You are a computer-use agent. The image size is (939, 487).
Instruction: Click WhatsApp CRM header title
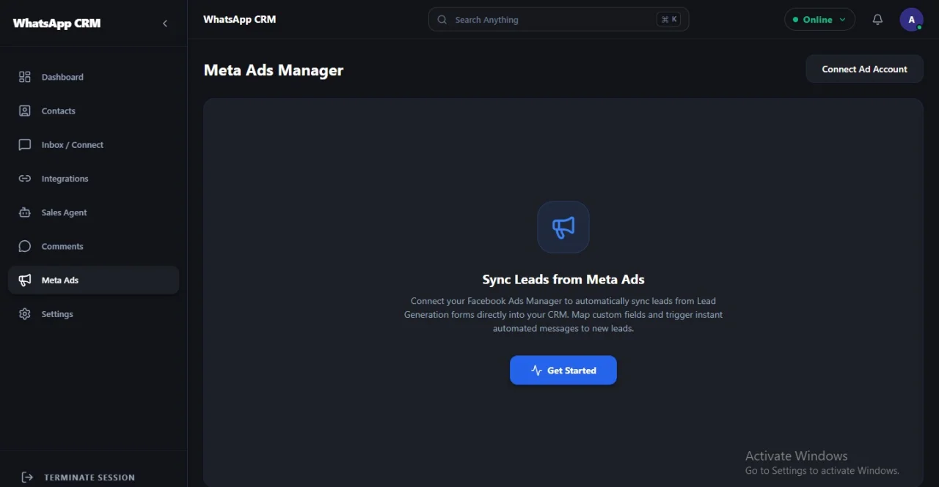tap(240, 20)
